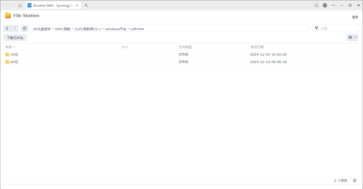Refresh list using bottom status bar icon
The image size is (363, 189).
coord(355,181)
